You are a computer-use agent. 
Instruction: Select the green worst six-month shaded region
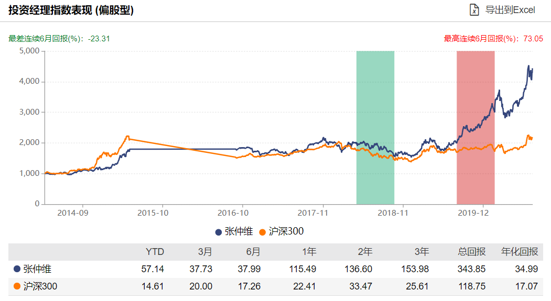click(x=375, y=127)
